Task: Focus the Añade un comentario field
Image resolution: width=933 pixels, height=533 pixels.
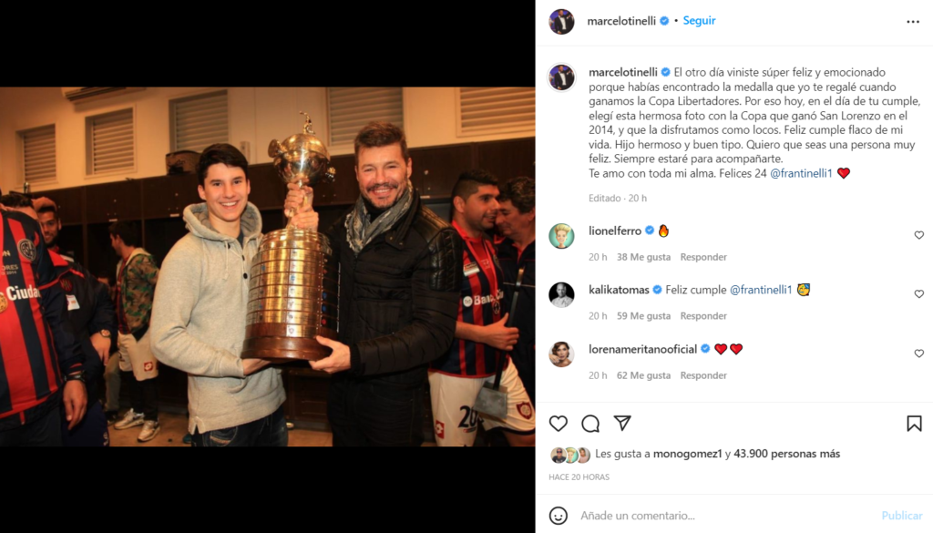Action: pos(727,516)
